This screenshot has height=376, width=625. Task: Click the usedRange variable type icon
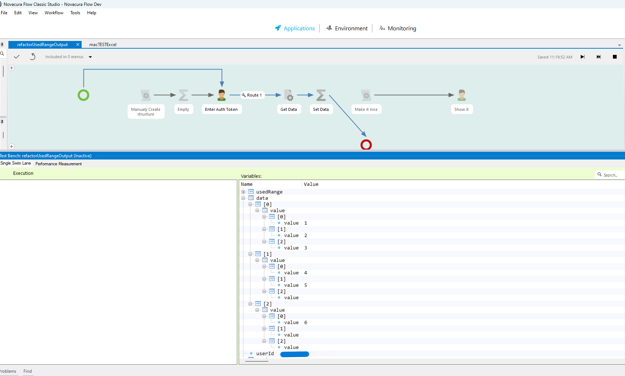pos(251,192)
